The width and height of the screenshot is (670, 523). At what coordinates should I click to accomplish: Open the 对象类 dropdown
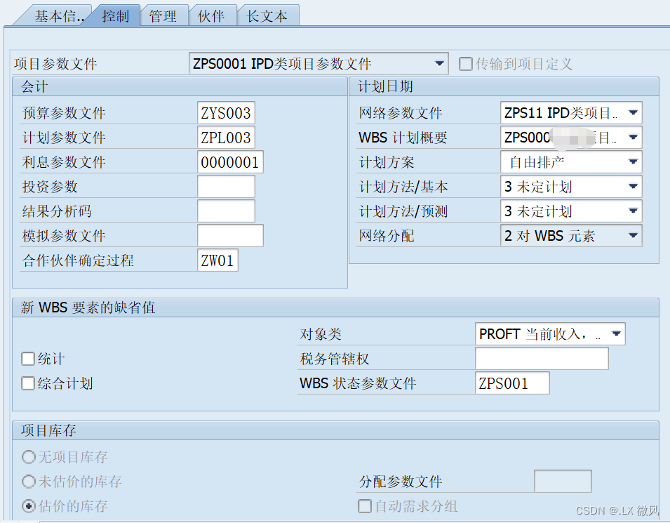tap(617, 333)
